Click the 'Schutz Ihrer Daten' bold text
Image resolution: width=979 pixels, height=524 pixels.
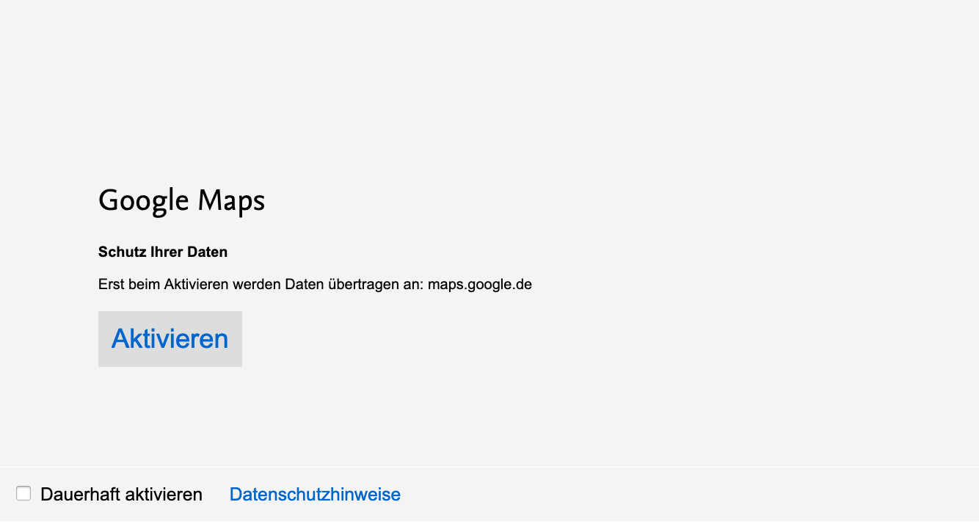tap(163, 252)
